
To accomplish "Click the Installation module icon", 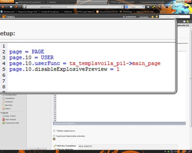I will (3, 98).
